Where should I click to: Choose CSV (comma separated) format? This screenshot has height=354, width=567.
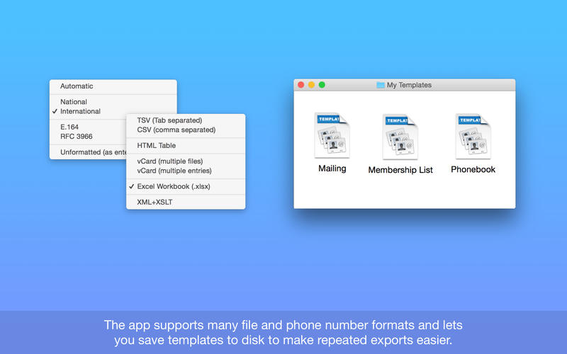point(176,130)
